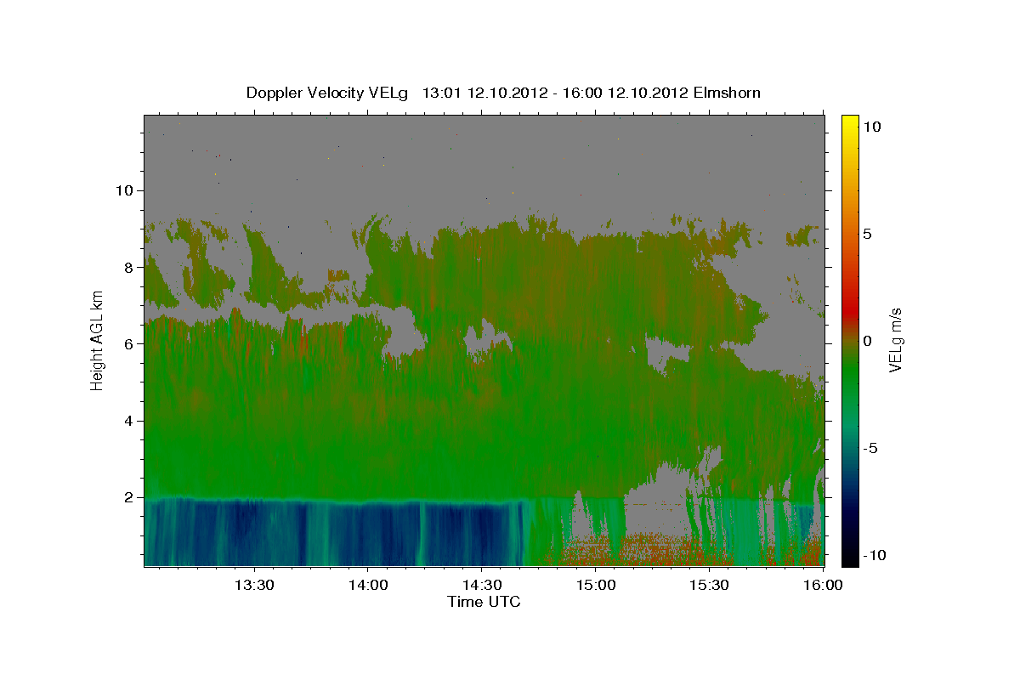The image size is (1020, 680).
Task: Click the 'Time UTC' axis label
Action: (x=484, y=602)
